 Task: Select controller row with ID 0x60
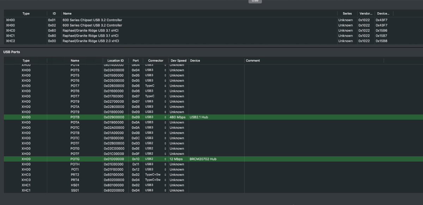[x=91, y=31]
